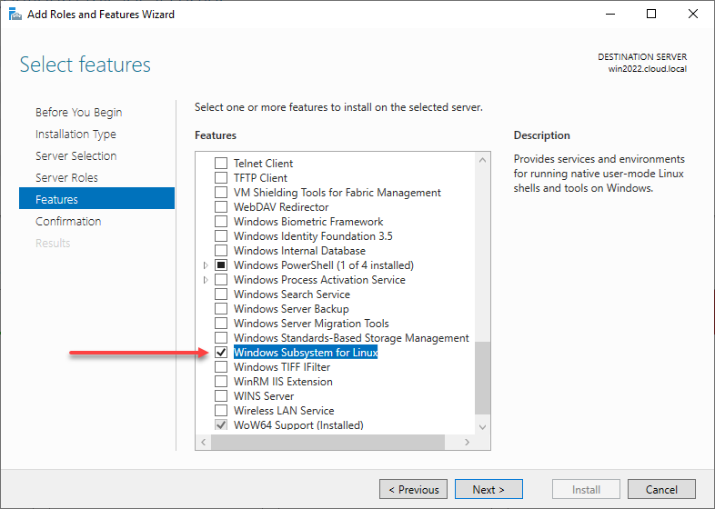The image size is (715, 509).
Task: Close the Add Roles and Features Wizard
Action: [x=692, y=15]
